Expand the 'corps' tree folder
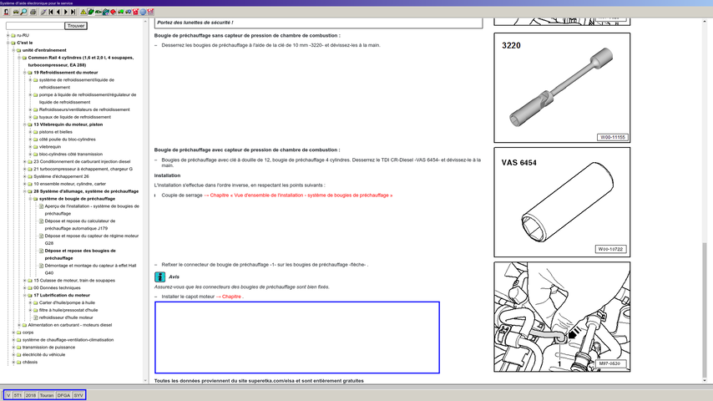 click(13, 332)
